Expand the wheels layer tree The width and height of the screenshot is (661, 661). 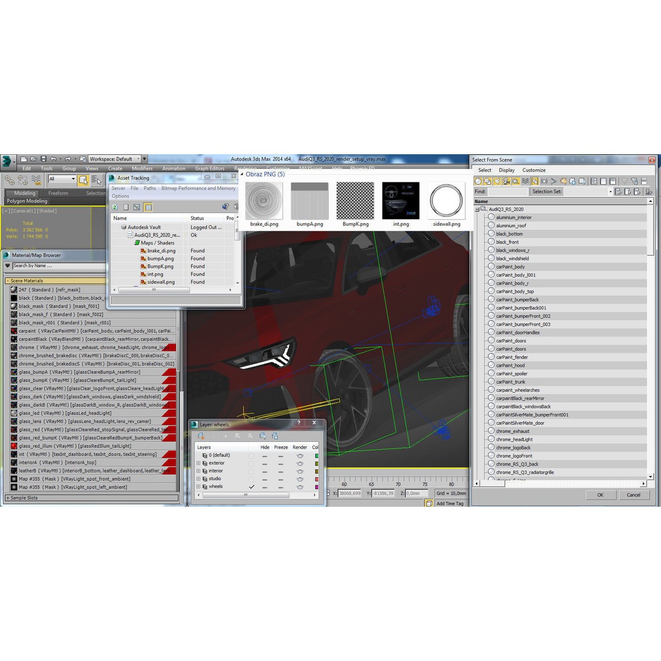(x=198, y=487)
